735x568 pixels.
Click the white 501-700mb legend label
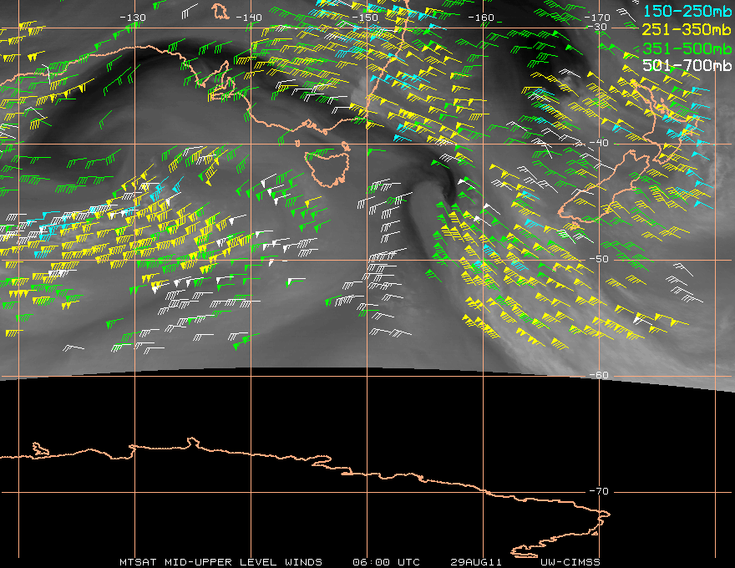tap(687, 65)
